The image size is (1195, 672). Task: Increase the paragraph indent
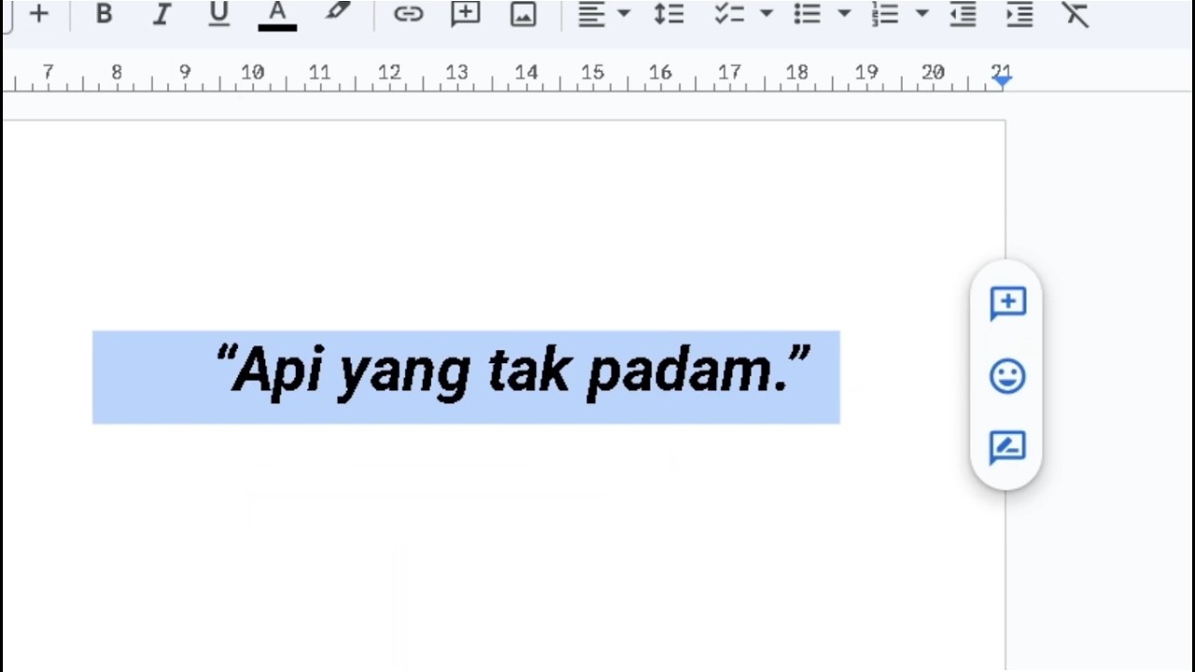click(1019, 14)
